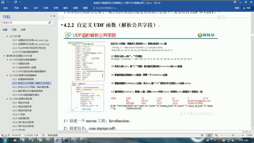Screen dimensions: 254x143
Task: Click the page number status 第16页,共84页
Action: [11, 135]
